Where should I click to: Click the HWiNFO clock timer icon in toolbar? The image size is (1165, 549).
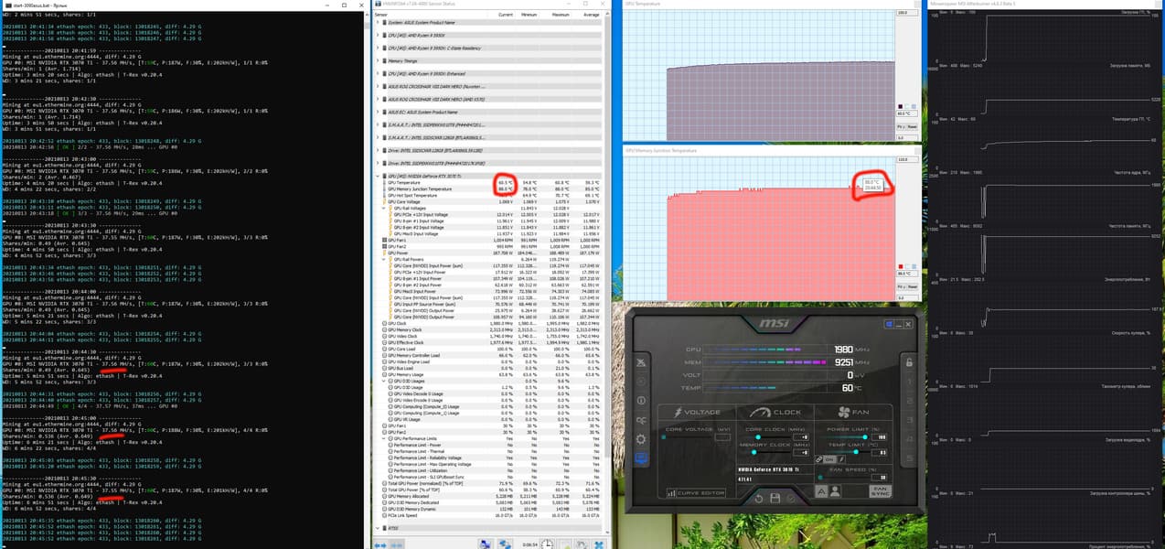point(548,544)
